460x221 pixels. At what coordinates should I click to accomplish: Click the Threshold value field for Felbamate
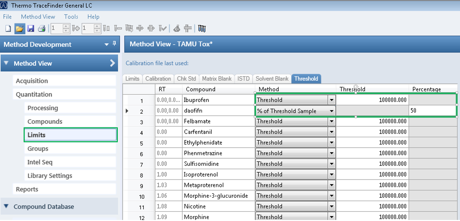[372, 121]
